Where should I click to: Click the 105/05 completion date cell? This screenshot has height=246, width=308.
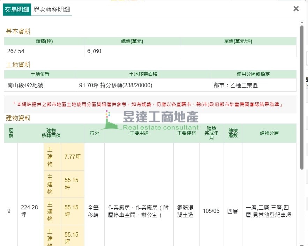click(x=211, y=211)
